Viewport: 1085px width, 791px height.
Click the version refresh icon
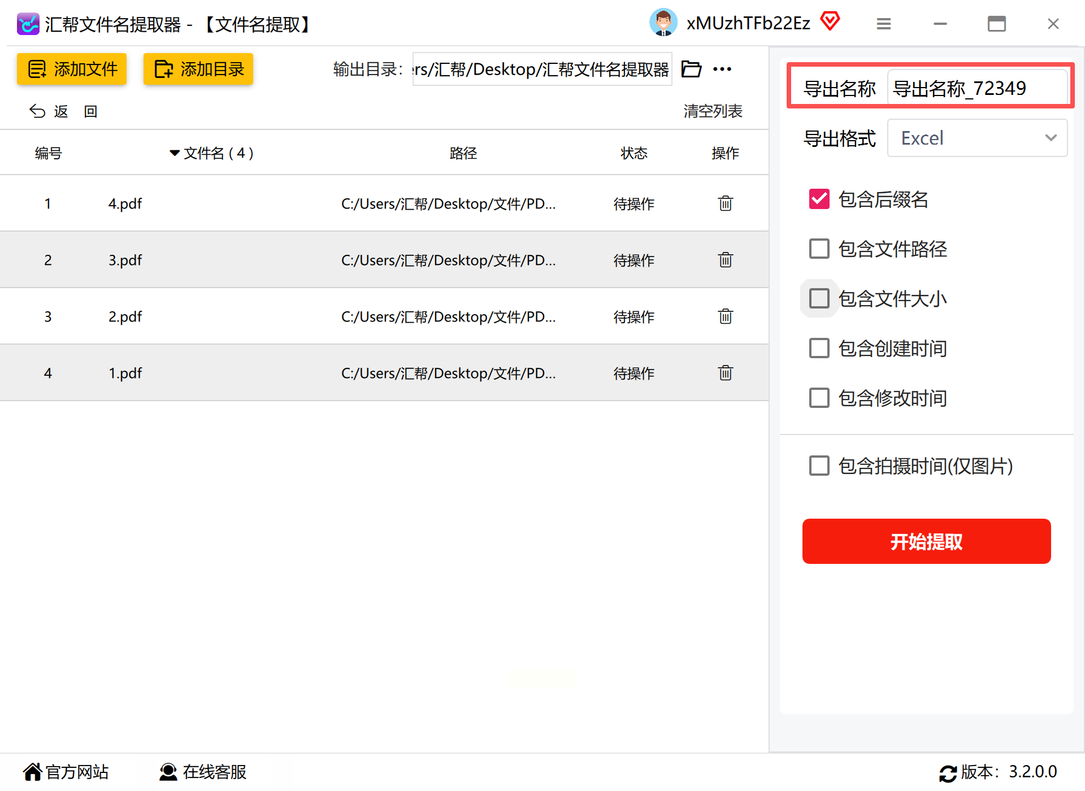tap(948, 773)
